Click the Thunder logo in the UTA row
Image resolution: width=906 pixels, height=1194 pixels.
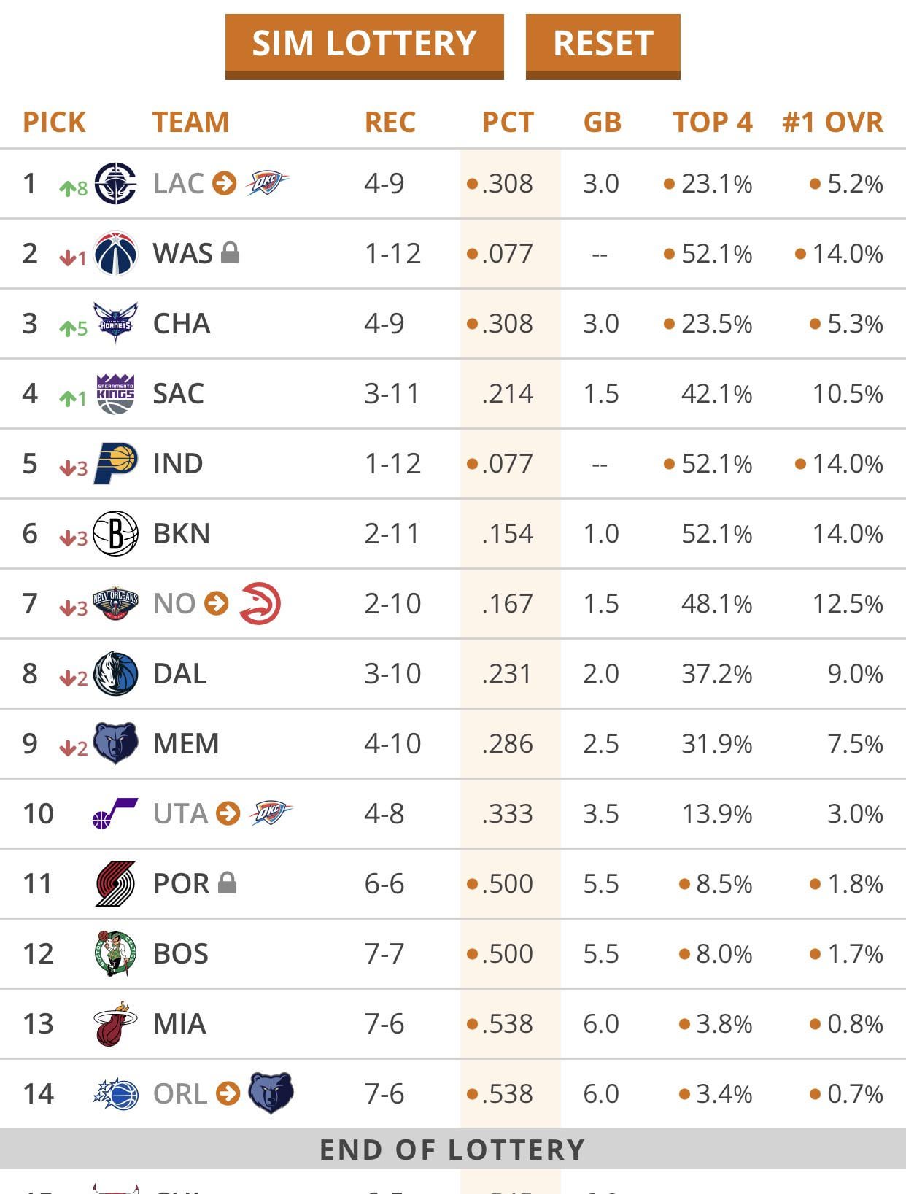(270, 813)
